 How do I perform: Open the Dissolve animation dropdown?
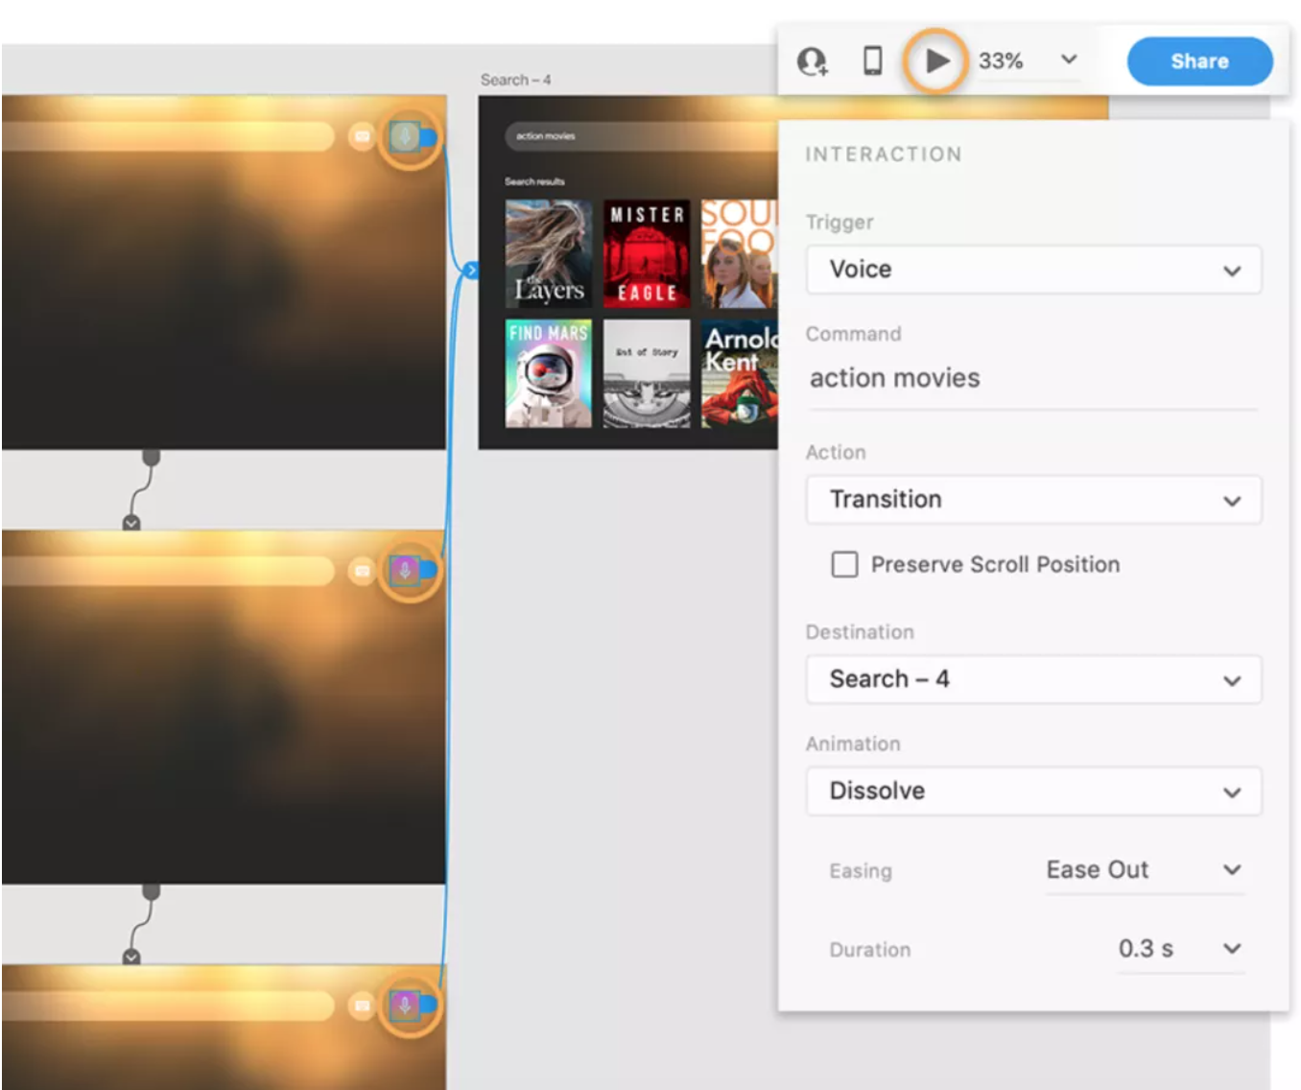(1033, 792)
